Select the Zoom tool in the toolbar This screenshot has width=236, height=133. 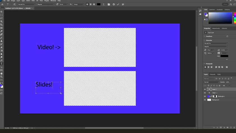(x=1, y=76)
